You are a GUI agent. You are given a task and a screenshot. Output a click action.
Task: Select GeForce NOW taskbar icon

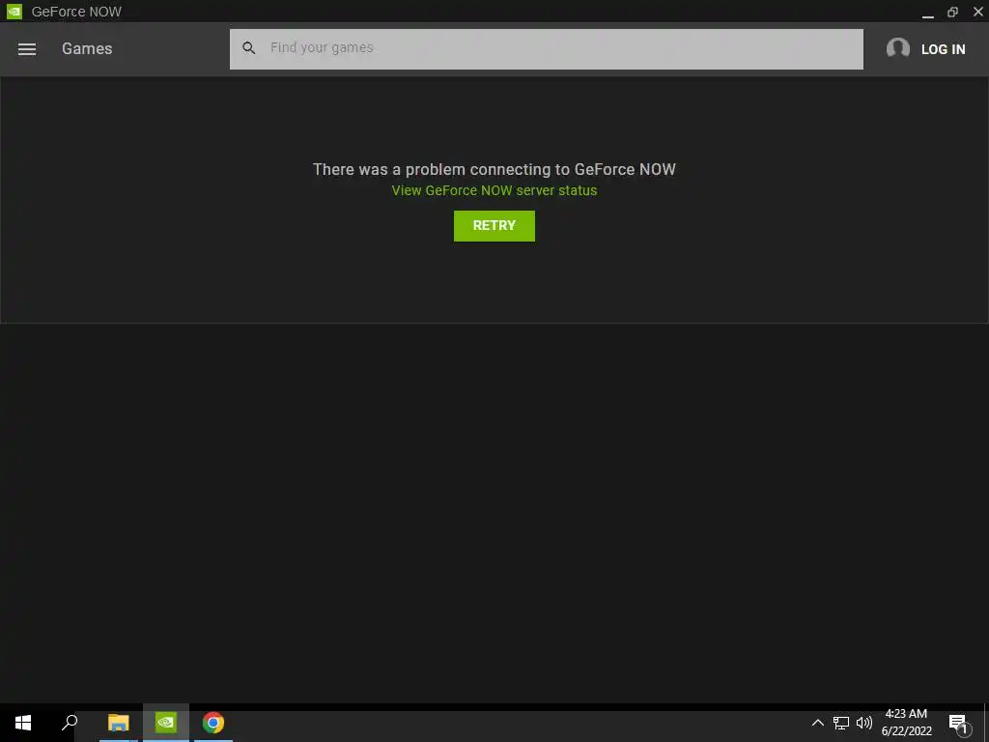(166, 723)
